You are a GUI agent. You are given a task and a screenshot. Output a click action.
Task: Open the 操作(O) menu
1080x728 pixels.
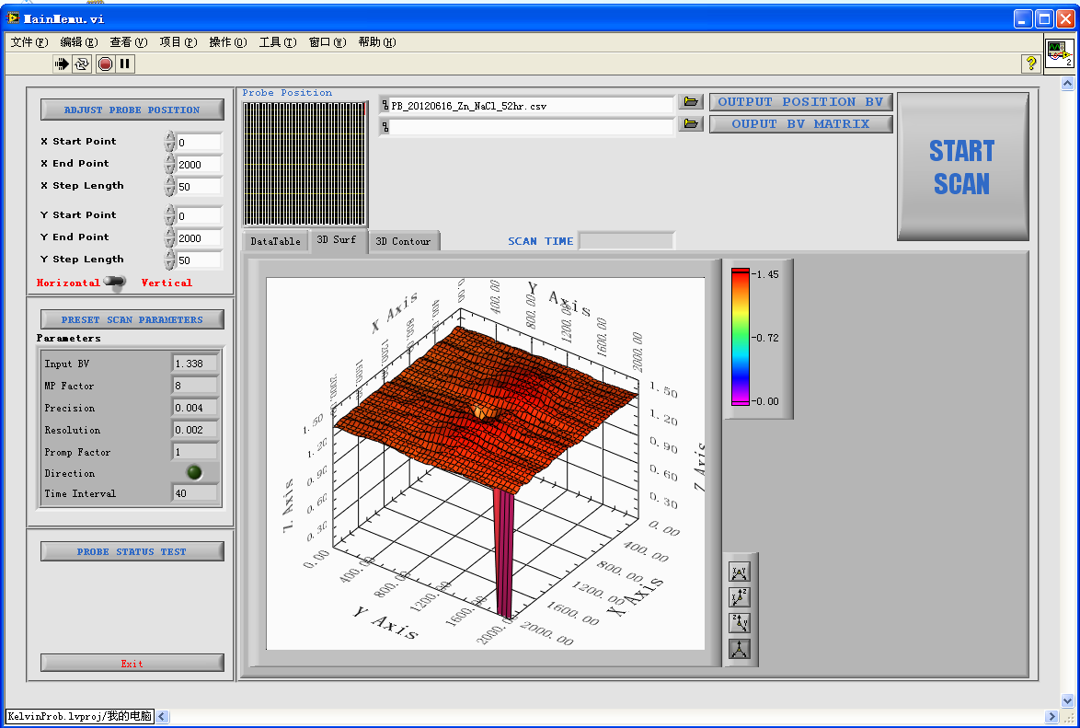click(x=227, y=42)
